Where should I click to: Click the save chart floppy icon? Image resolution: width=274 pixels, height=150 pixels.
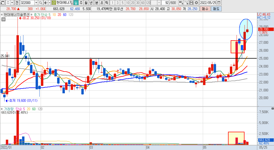tap(191, 3)
